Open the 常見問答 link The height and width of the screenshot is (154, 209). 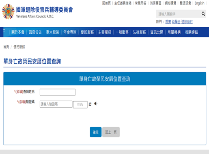point(141,3)
